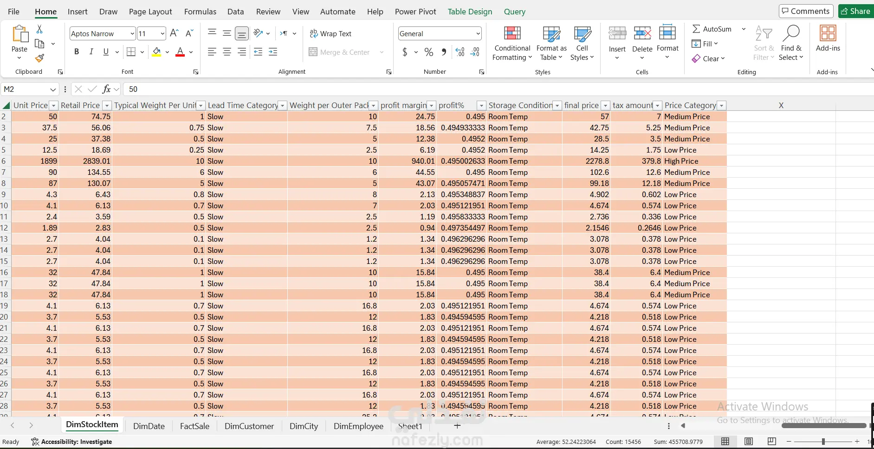Click the Copy icon
874x449 pixels.
click(40, 44)
